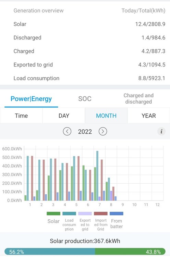Select the Time range option
The height and width of the screenshot is (257, 170).
pyautogui.click(x=21, y=116)
